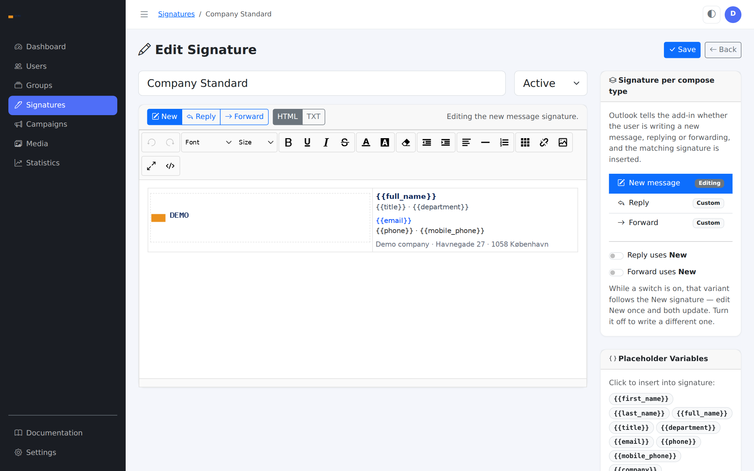This screenshot has width=754, height=471.
Task: Expand editor to fullscreen
Action: 151,166
